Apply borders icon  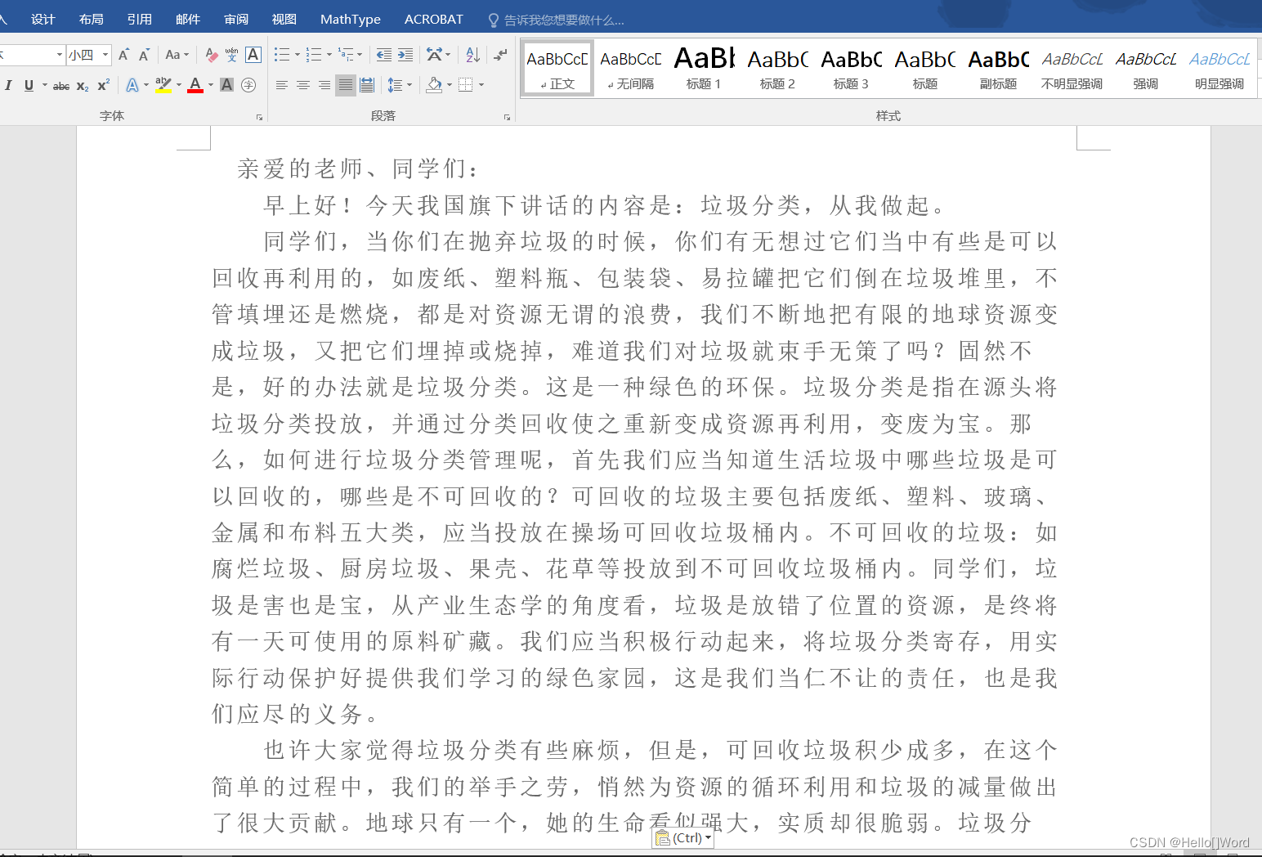[465, 85]
